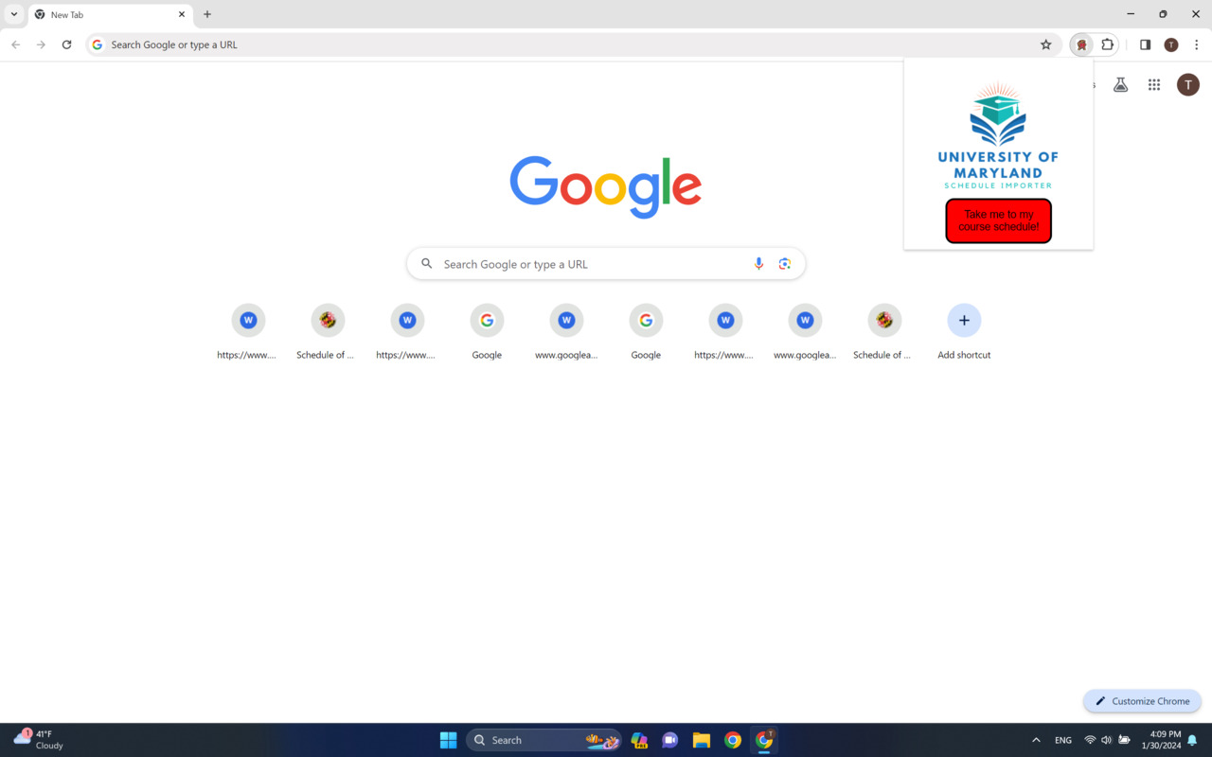The height and width of the screenshot is (757, 1212).
Task: Reload the page with the refresh arrow
Action: pos(66,44)
